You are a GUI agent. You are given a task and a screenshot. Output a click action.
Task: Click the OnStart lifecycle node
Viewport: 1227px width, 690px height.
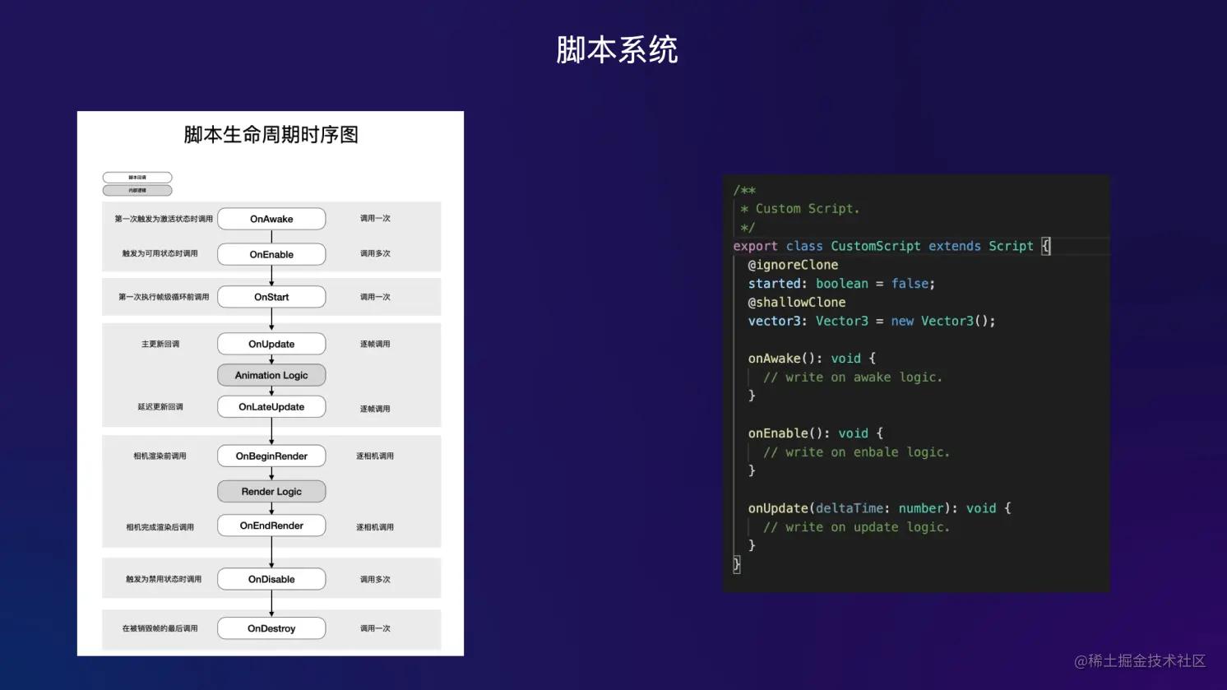271,297
